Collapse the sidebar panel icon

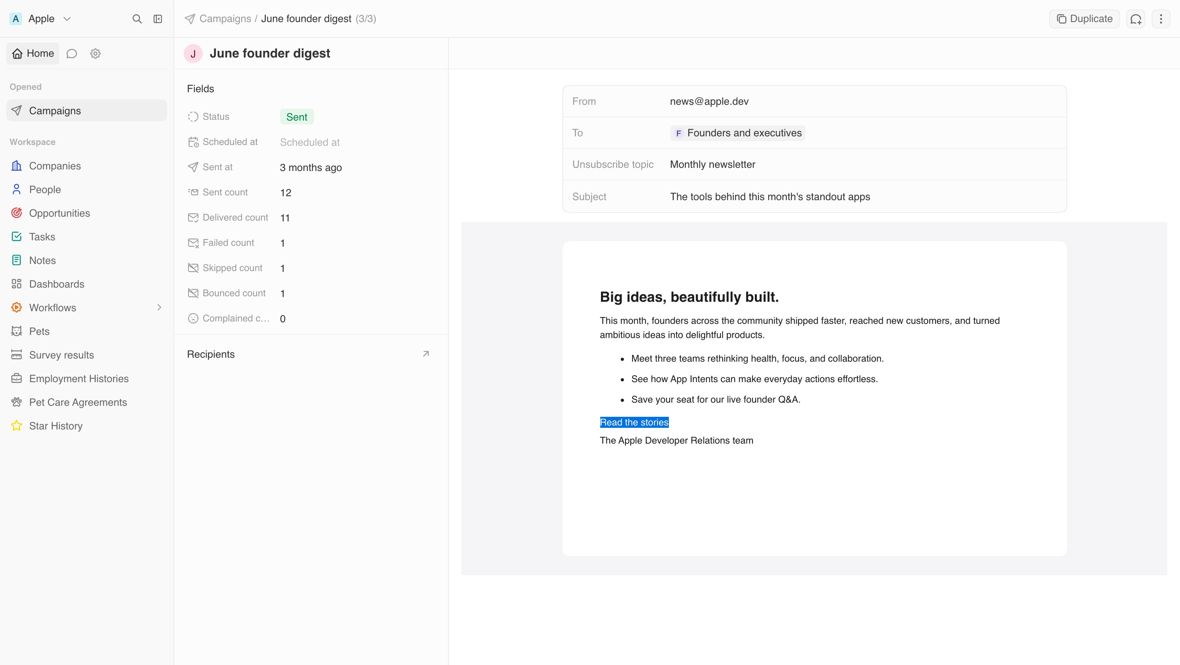tap(158, 19)
